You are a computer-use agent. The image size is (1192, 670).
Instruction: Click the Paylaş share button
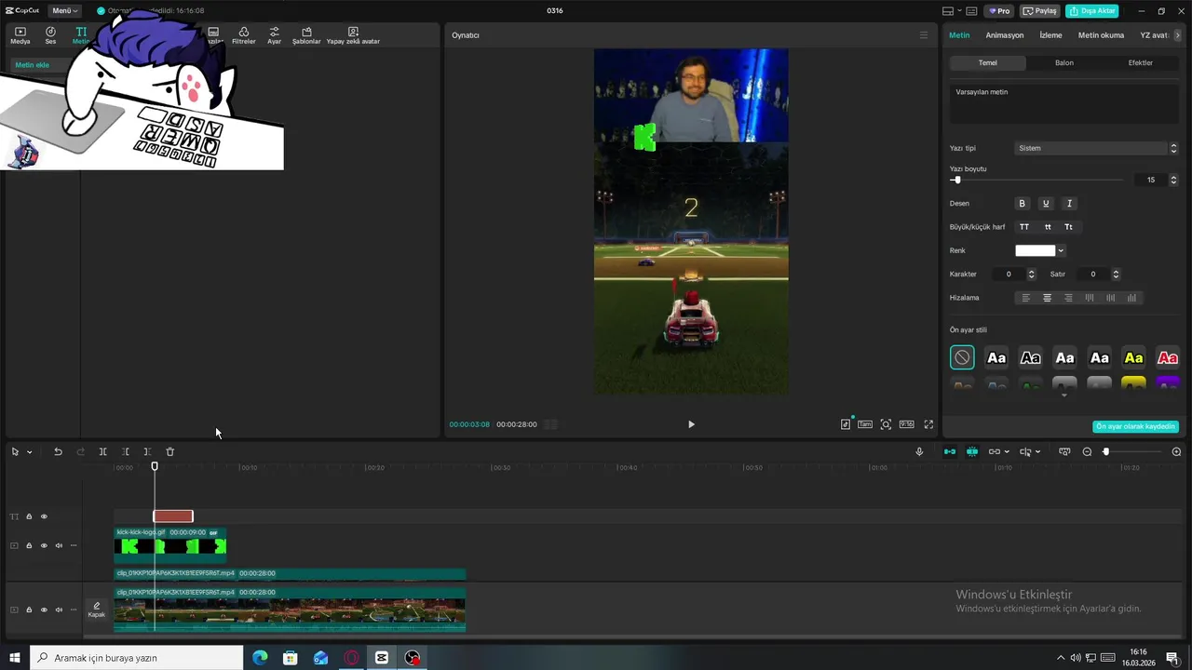pyautogui.click(x=1040, y=11)
